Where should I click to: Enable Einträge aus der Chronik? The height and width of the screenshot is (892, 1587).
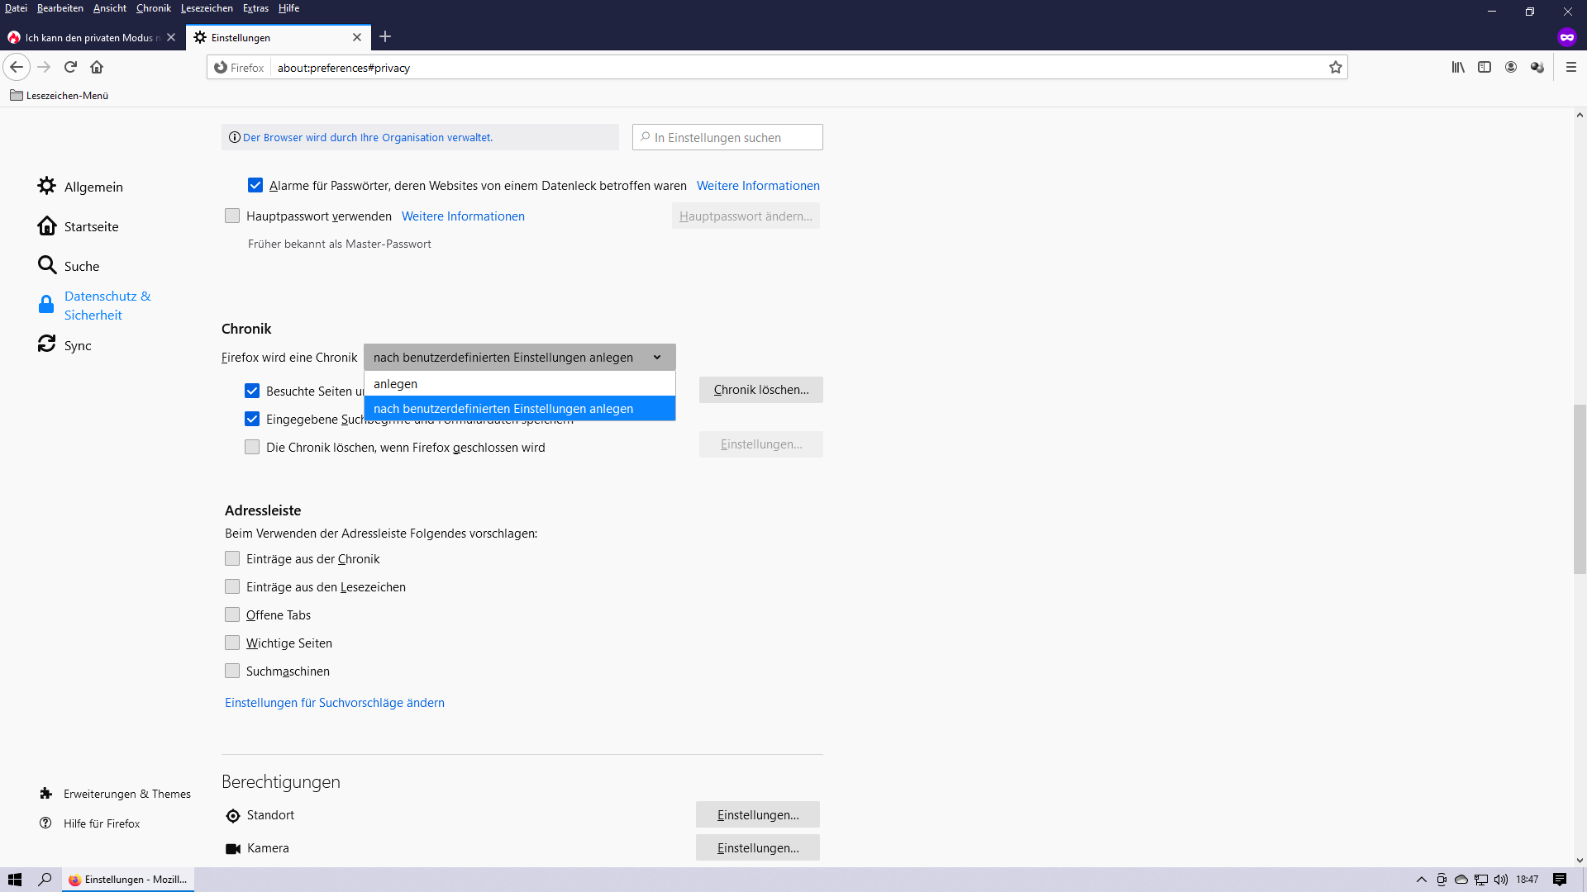232,559
